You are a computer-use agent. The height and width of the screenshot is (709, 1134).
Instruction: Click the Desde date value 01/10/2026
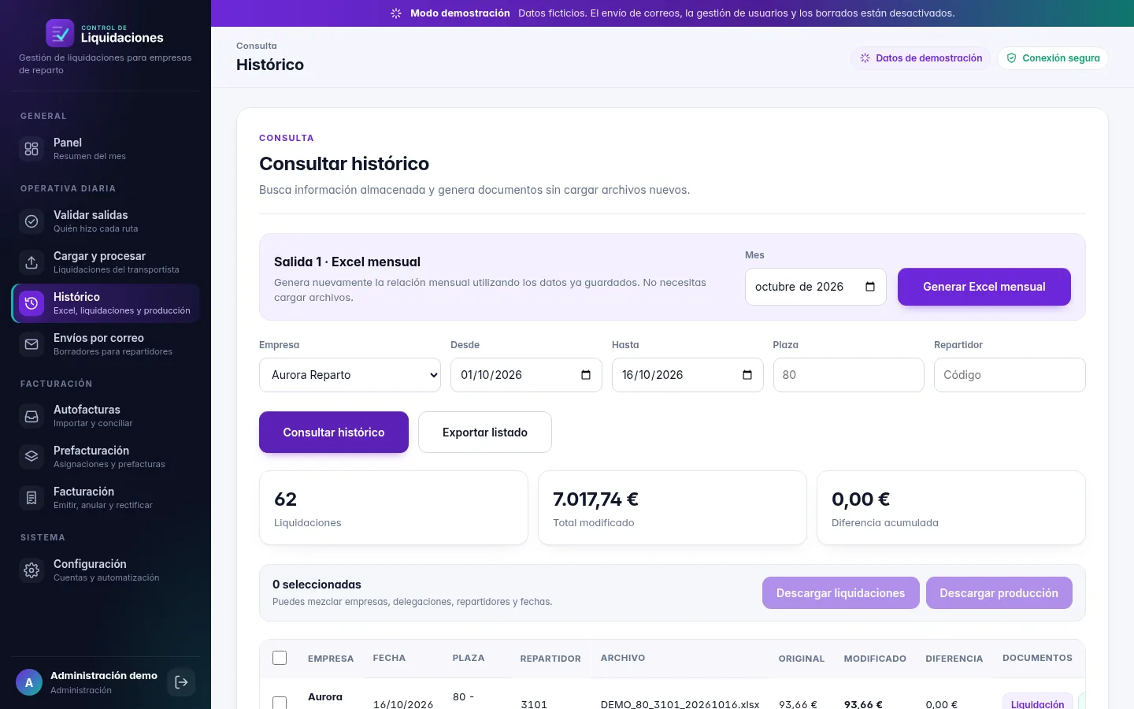tap(491, 375)
